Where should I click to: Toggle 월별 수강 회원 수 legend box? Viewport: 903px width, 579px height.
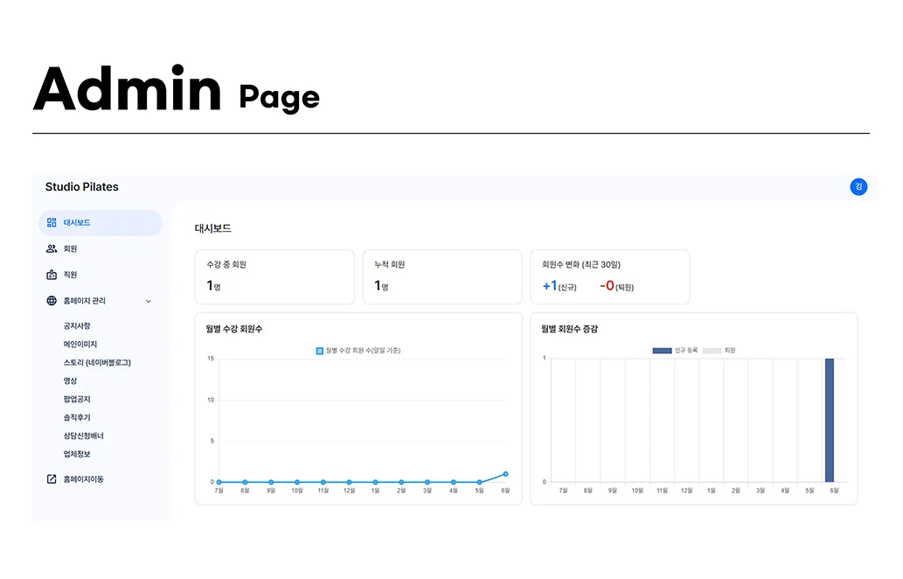click(320, 351)
